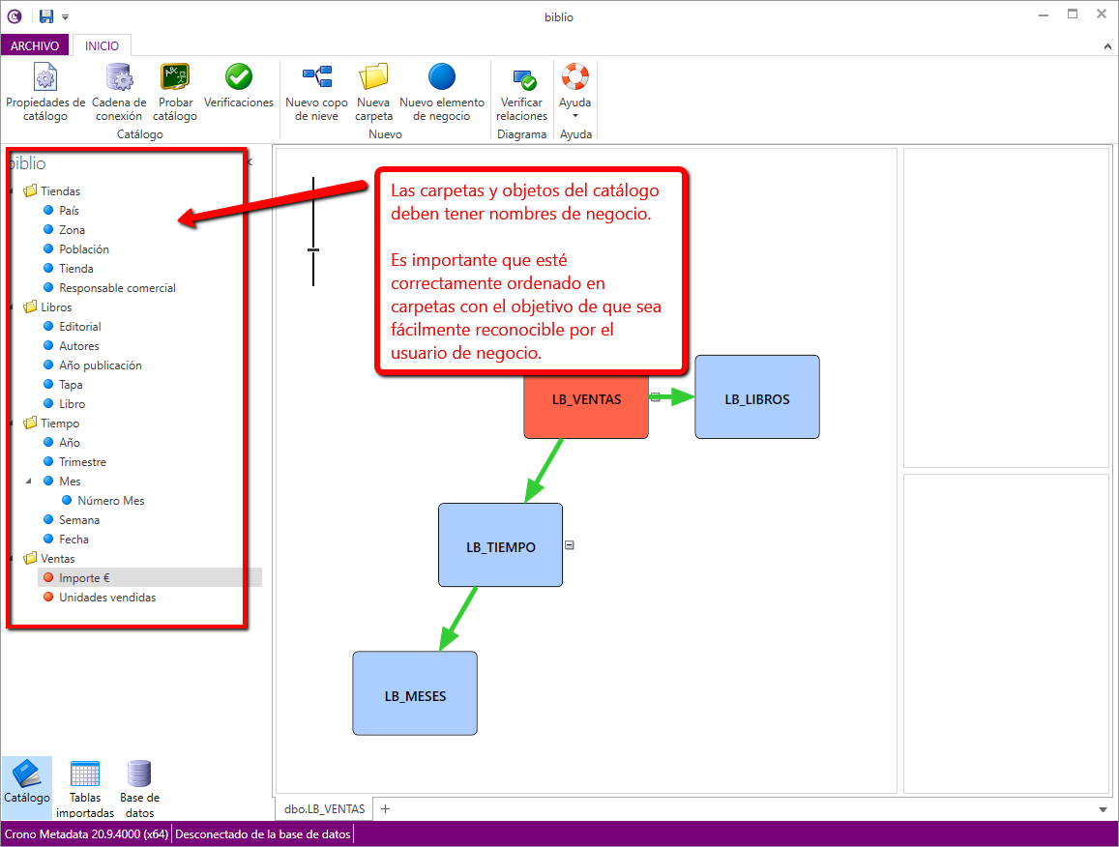Image resolution: width=1119 pixels, height=847 pixels.
Task: Add a new diagram tab with plus
Action: 385,809
